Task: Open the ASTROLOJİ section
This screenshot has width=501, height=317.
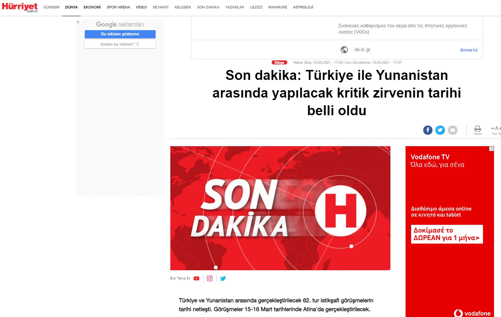Action: pyautogui.click(x=303, y=7)
